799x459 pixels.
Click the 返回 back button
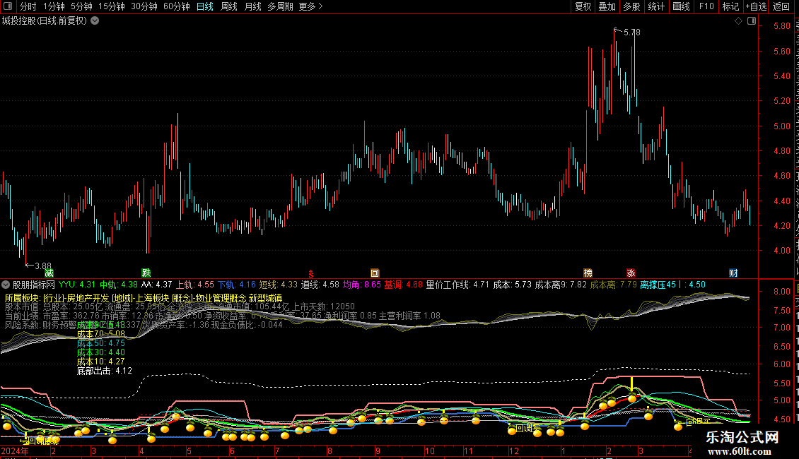pyautogui.click(x=781, y=6)
